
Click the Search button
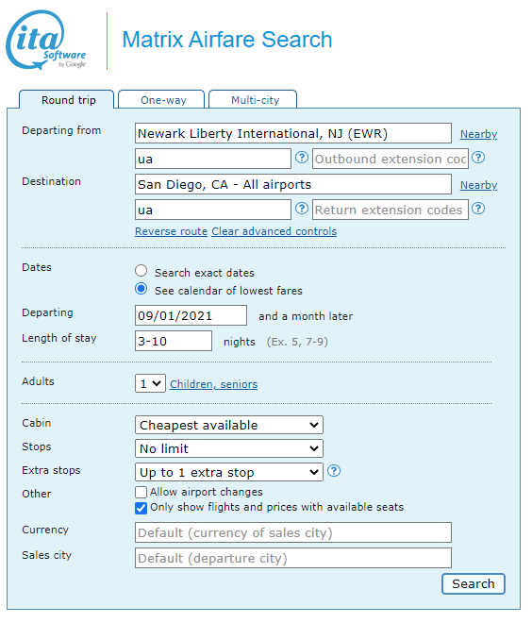(x=474, y=584)
